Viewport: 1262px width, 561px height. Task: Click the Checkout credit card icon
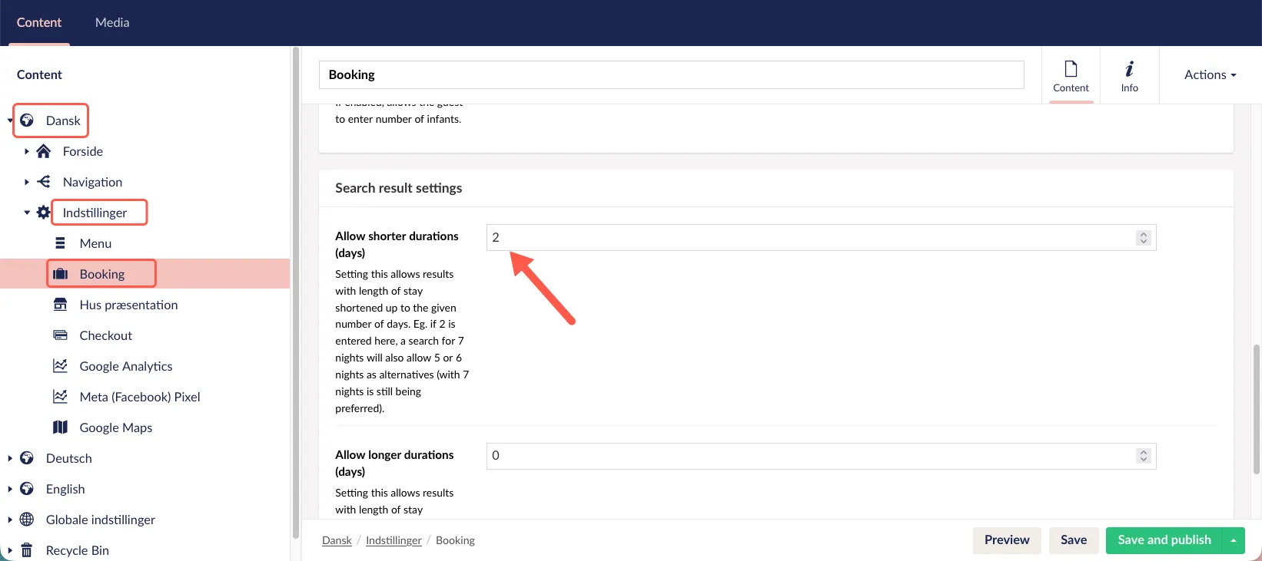click(x=60, y=335)
